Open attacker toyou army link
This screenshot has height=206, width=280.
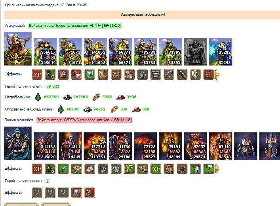[x=75, y=26]
